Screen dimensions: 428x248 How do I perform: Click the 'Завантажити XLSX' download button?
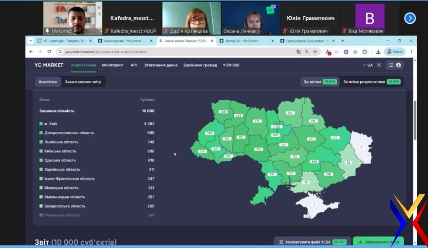pyautogui.click(x=378, y=242)
